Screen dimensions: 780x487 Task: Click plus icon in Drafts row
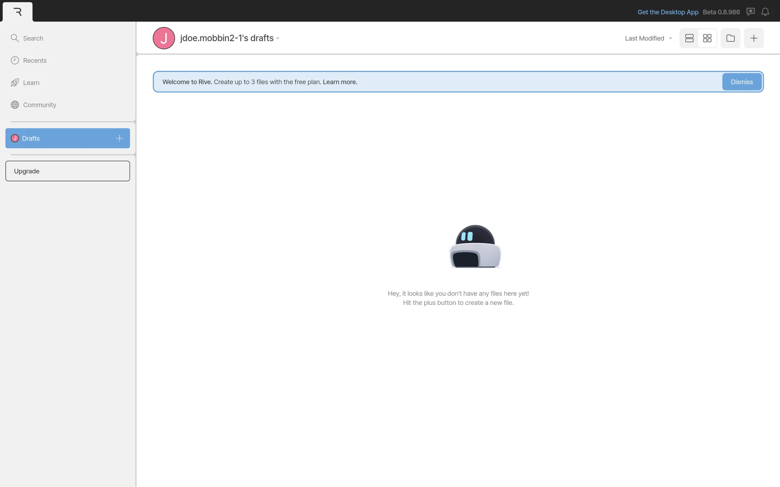(119, 138)
